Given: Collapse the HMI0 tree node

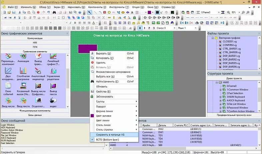Looking at the screenshot, I should point(217,83).
